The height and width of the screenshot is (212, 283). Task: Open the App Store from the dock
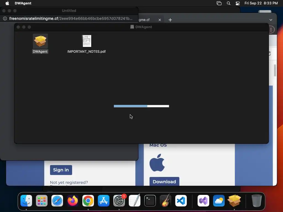[104, 201]
